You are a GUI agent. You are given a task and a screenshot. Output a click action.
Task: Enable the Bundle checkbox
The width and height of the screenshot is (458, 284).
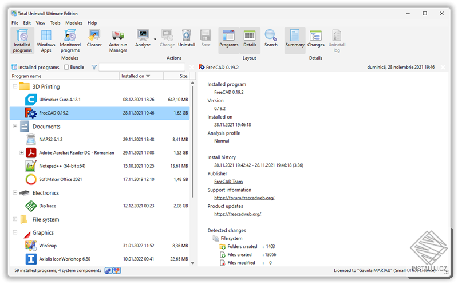click(x=66, y=67)
